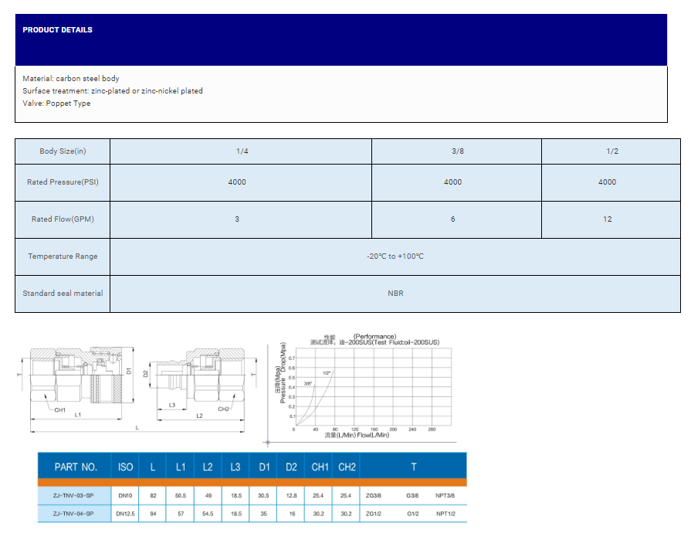Click the PRODUCT DETAILS header

[58, 30]
